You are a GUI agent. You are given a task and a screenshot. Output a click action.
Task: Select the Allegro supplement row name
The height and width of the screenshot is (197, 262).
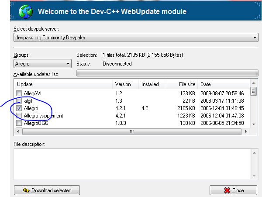tap(43, 116)
